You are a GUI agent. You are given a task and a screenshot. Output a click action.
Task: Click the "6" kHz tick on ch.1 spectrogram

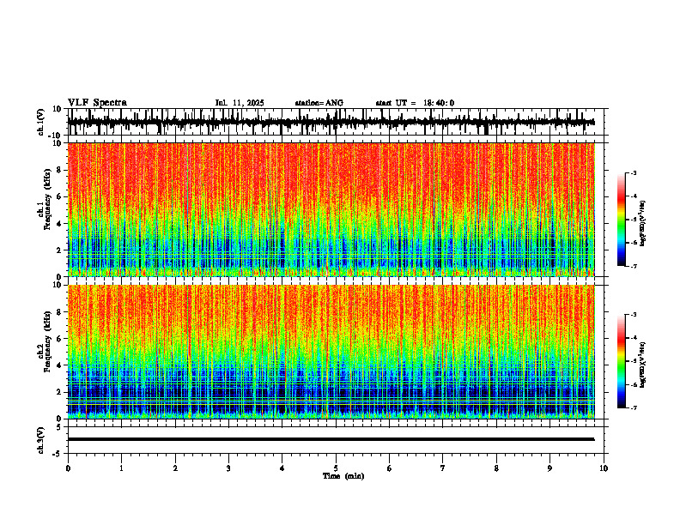point(60,197)
